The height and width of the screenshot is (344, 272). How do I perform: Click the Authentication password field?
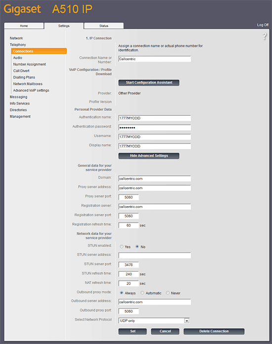coord(154,128)
